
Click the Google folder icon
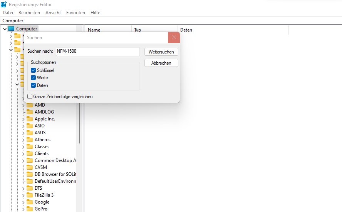tap(29, 202)
